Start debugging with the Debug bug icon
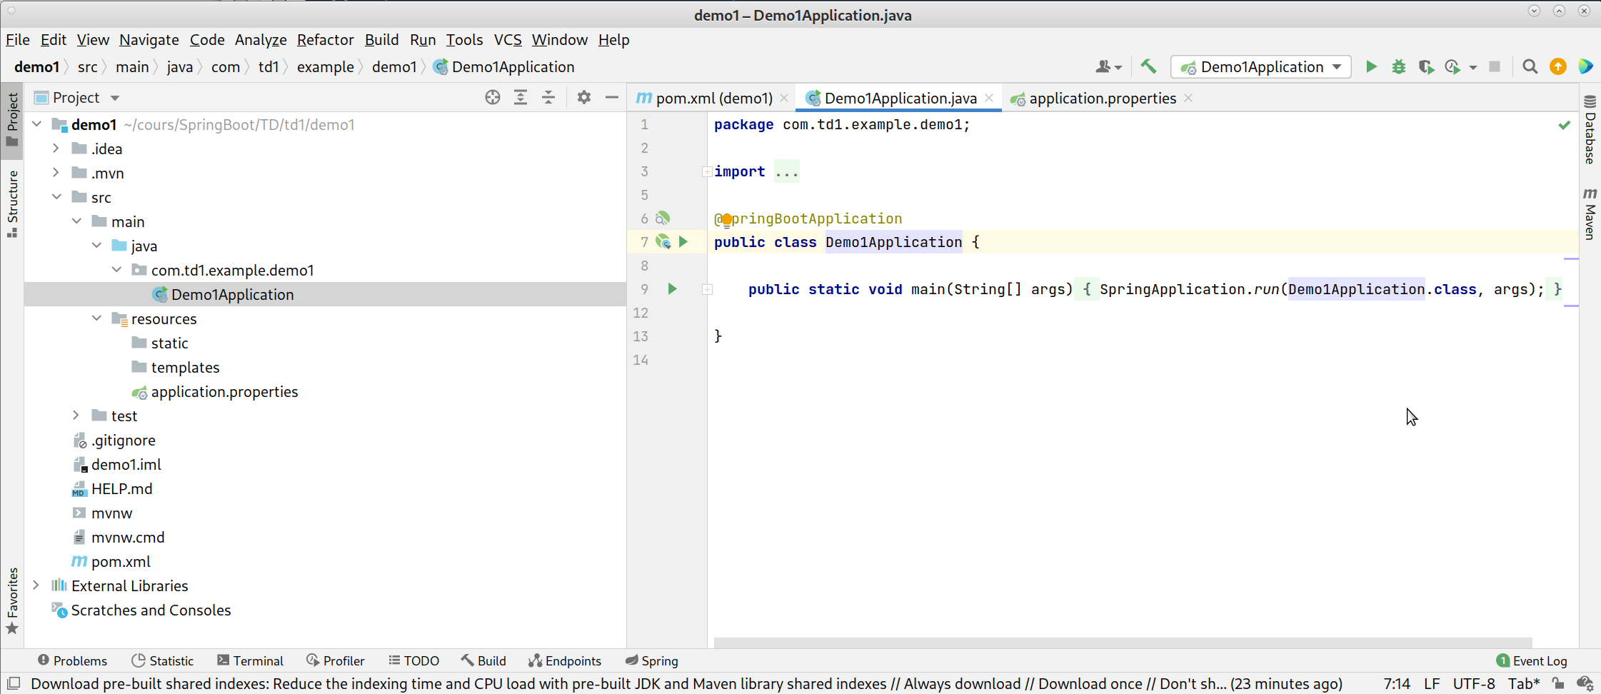Image resolution: width=1601 pixels, height=694 pixels. pyautogui.click(x=1398, y=67)
